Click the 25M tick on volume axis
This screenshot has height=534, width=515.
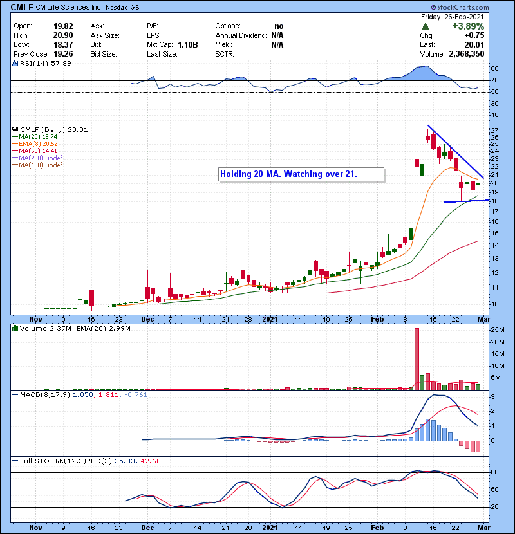point(497,330)
